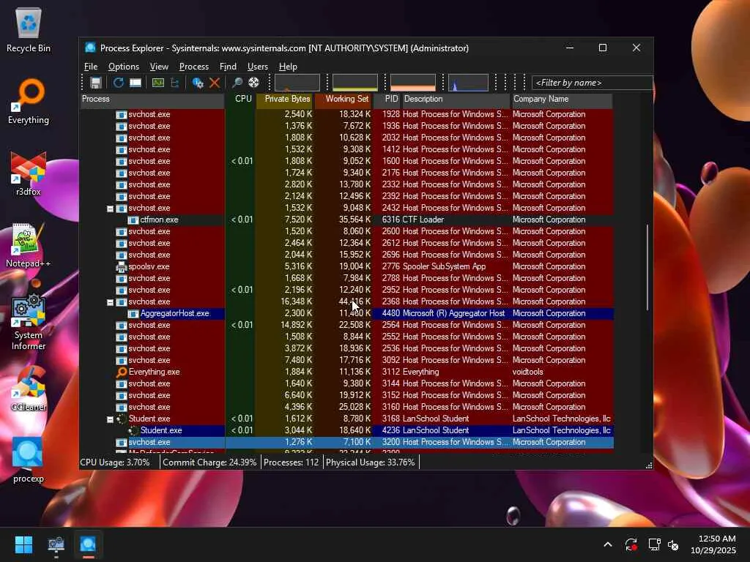The width and height of the screenshot is (750, 562).
Task: Open the Notepad++ desktop shortcut
Action: (x=29, y=244)
